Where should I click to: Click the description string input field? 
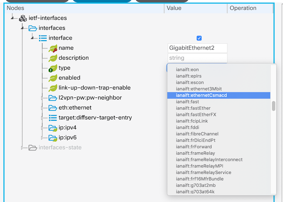click(197, 58)
